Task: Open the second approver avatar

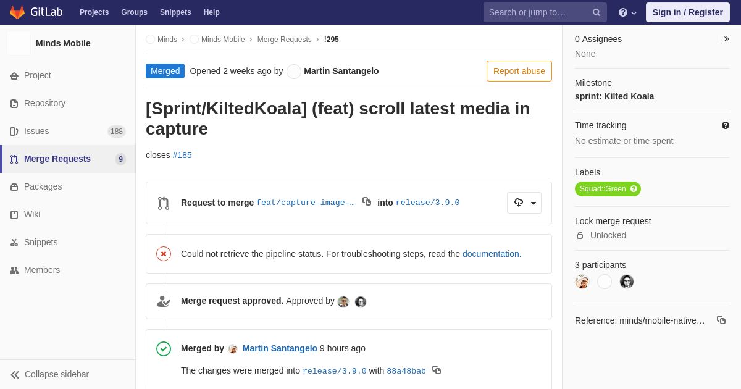Action: coord(361,302)
